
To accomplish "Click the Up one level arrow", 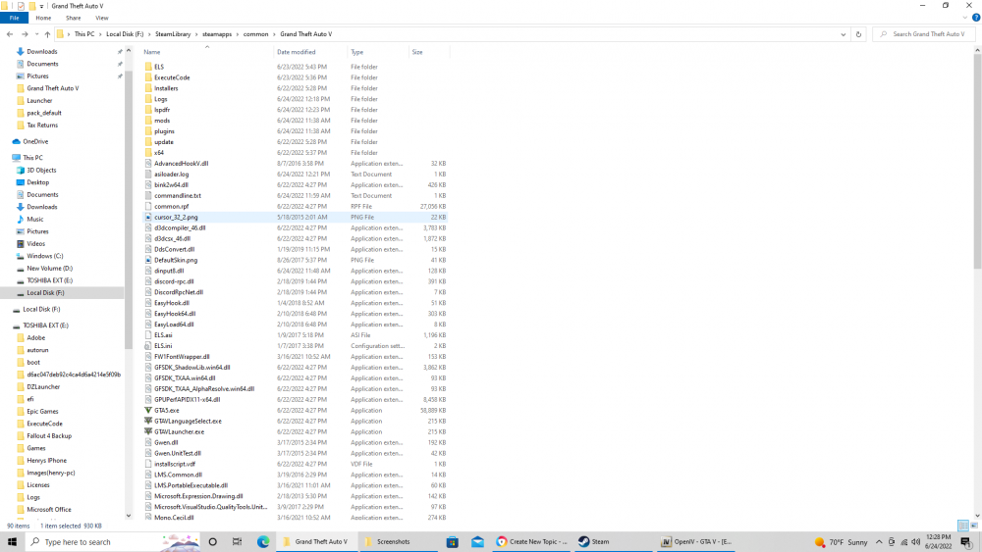I will (47, 34).
